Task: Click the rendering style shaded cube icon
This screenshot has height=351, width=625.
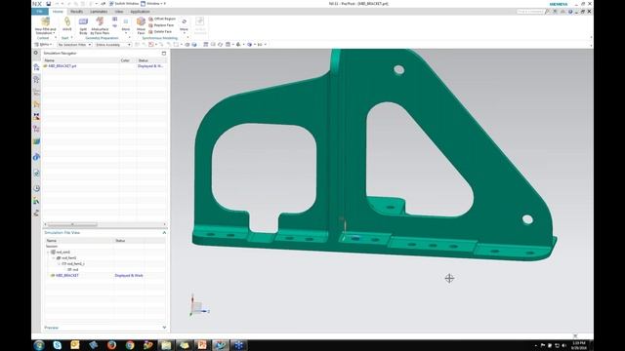Action: (x=250, y=45)
